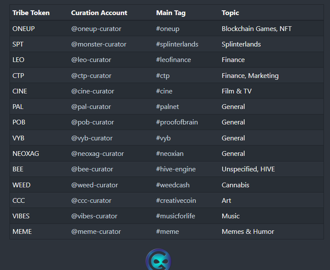Open the #proofofbrain tag

click(177, 122)
